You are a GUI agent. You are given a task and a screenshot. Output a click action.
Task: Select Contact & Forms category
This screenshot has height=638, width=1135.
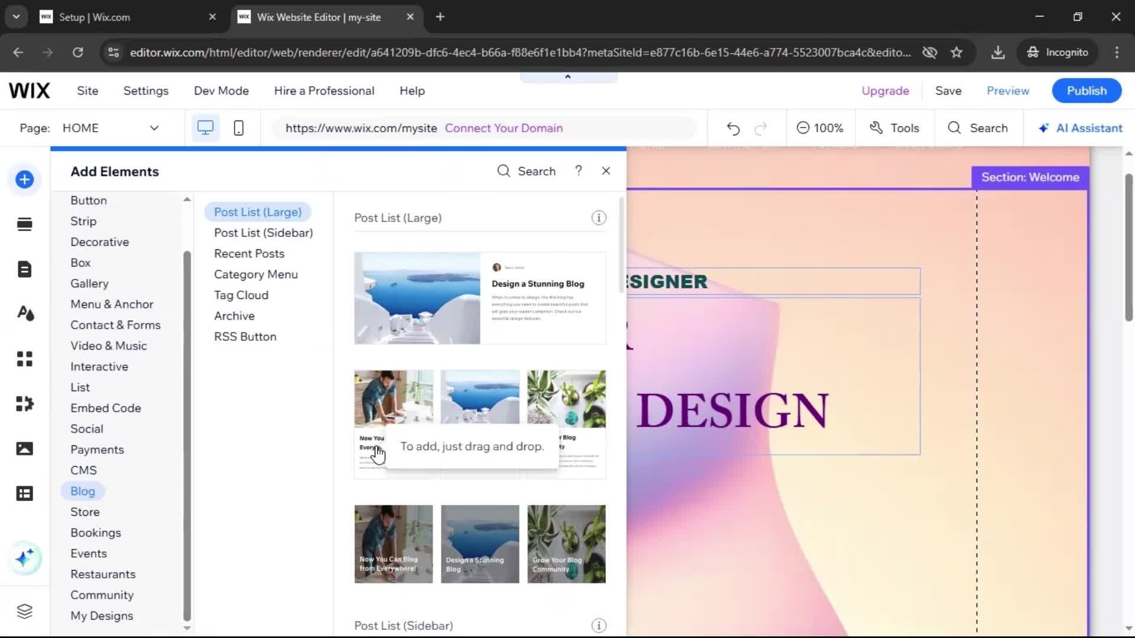click(115, 325)
